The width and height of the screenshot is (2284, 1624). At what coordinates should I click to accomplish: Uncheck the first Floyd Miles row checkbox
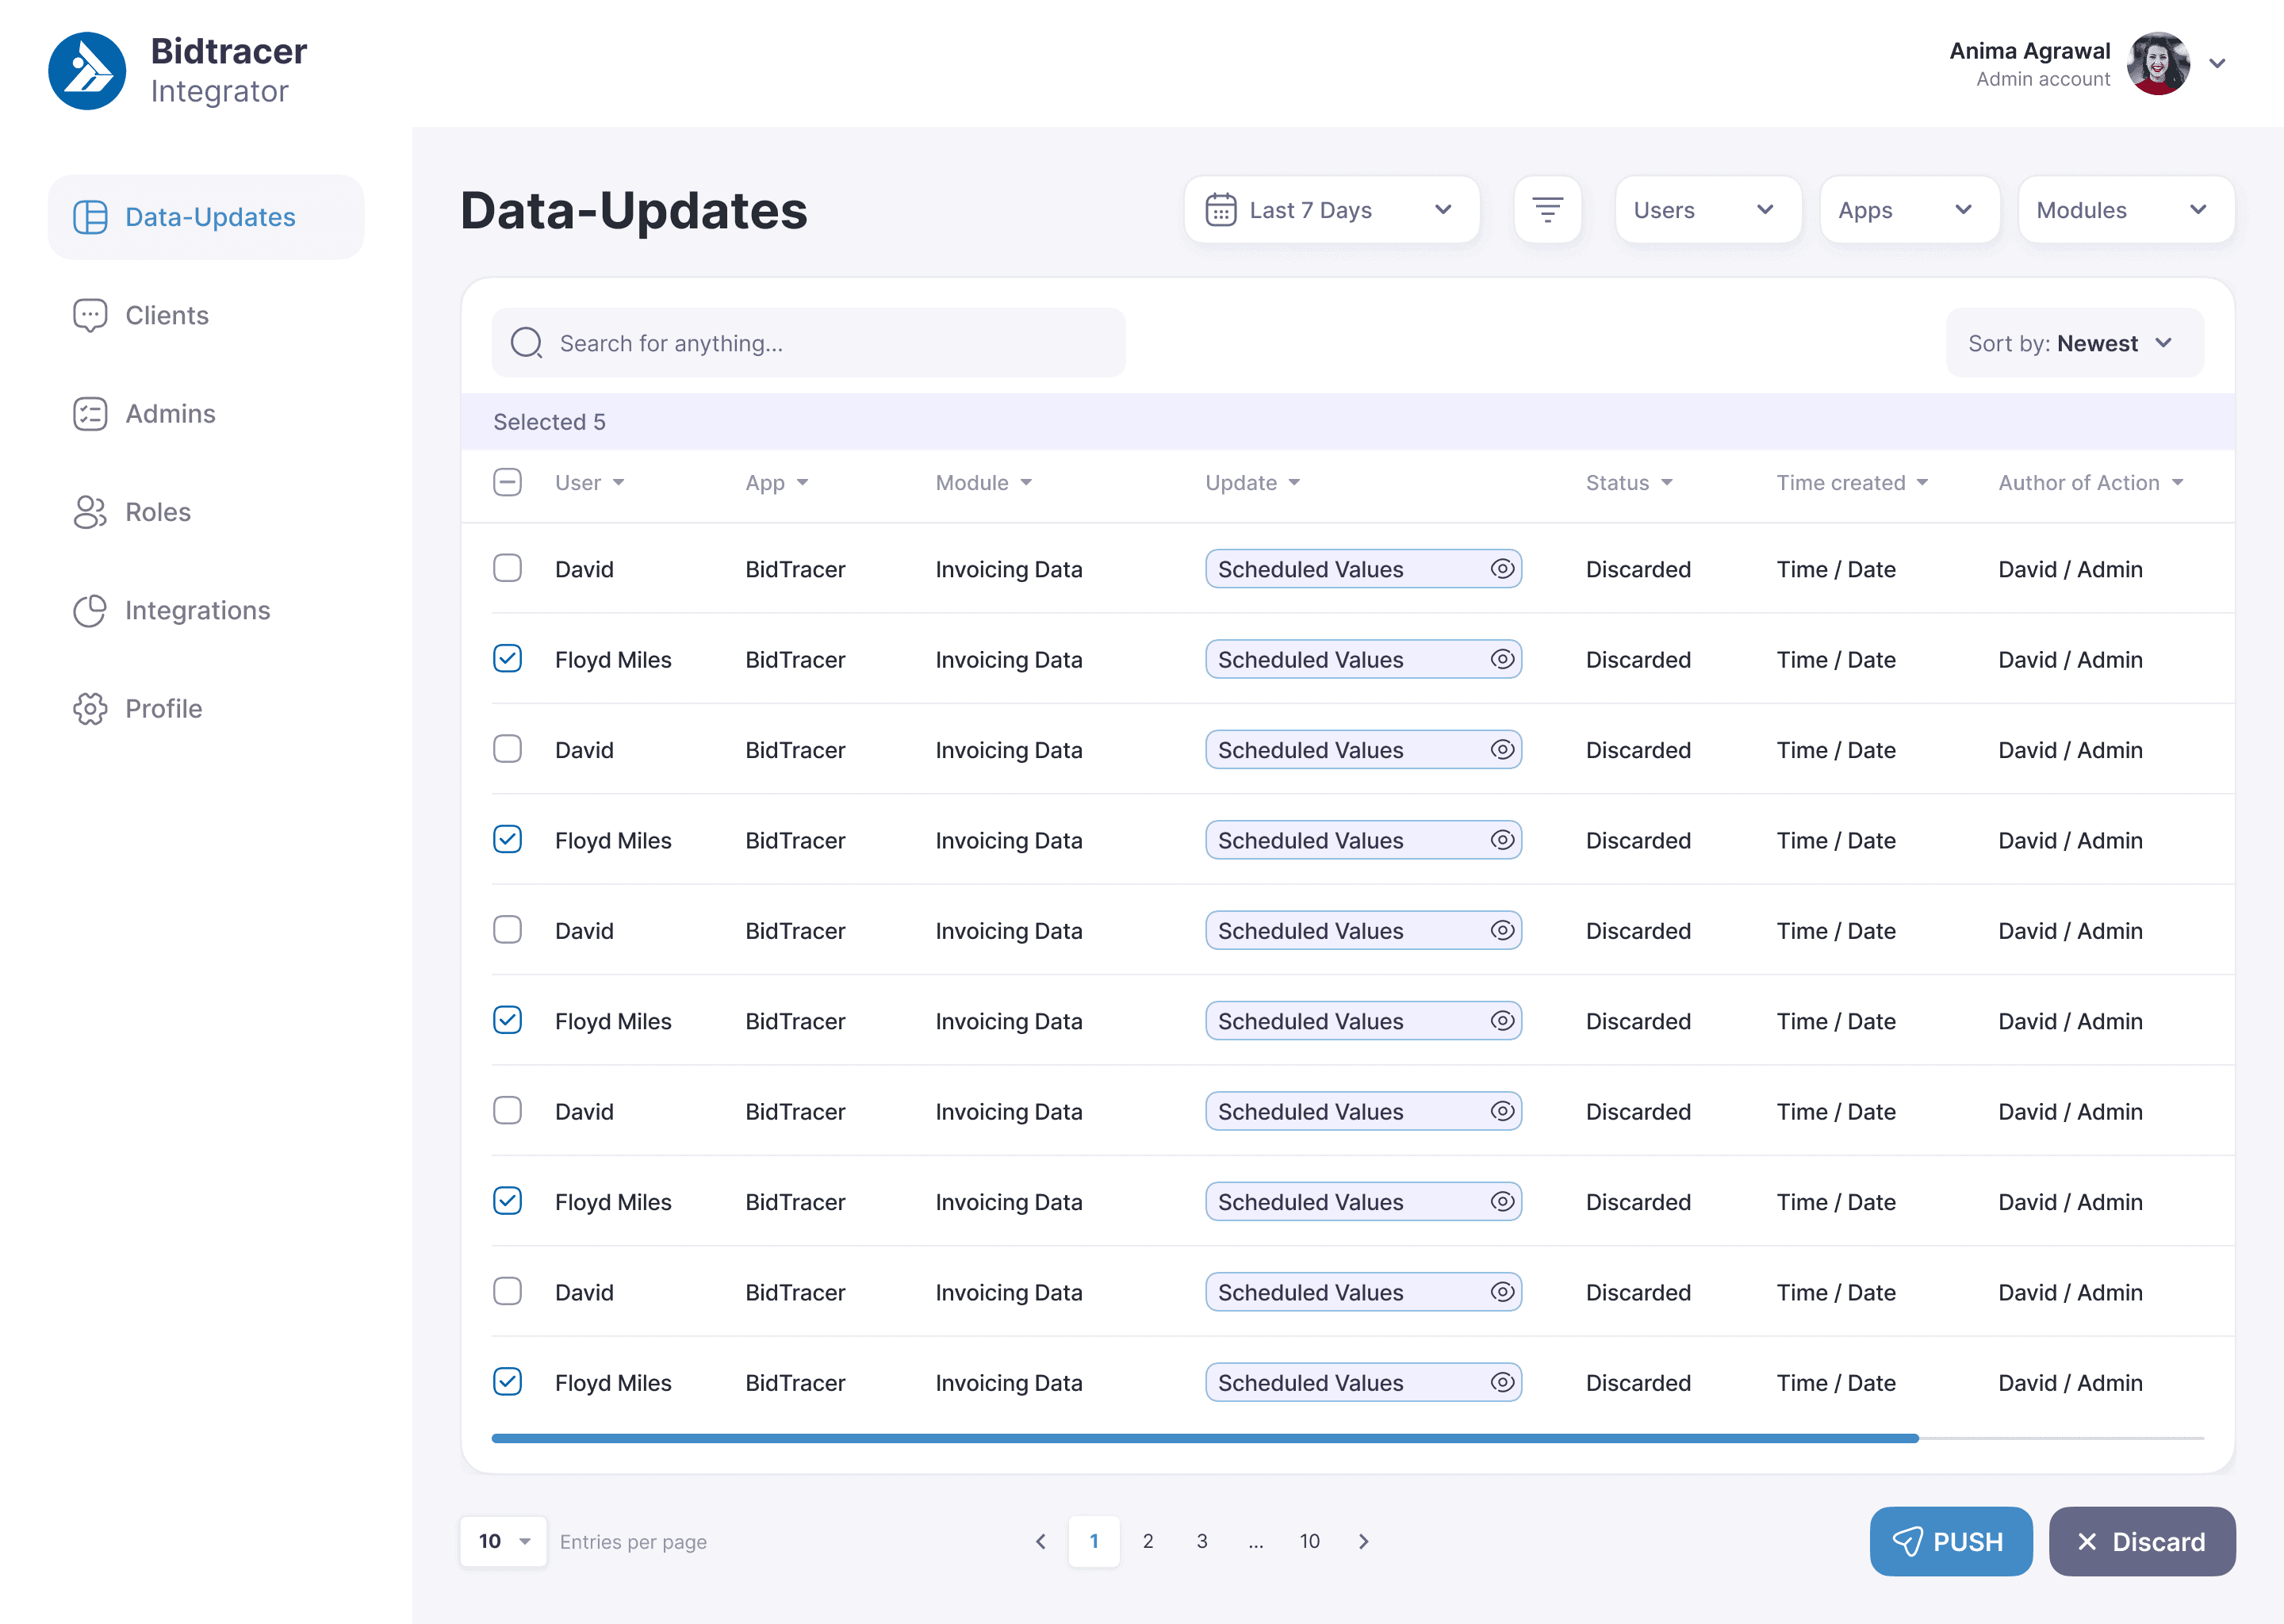(508, 658)
